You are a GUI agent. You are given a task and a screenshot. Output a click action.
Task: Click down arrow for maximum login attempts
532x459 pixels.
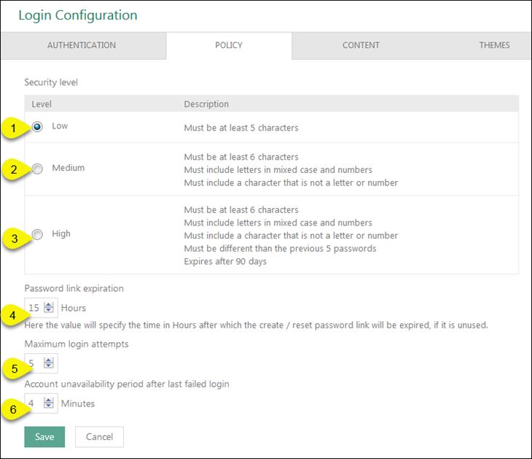click(x=49, y=366)
